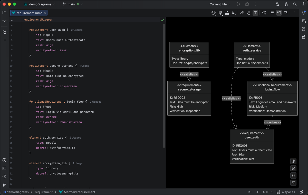The width and height of the screenshot is (308, 195).
Task: Open the Notifications bell
Action: (304, 13)
